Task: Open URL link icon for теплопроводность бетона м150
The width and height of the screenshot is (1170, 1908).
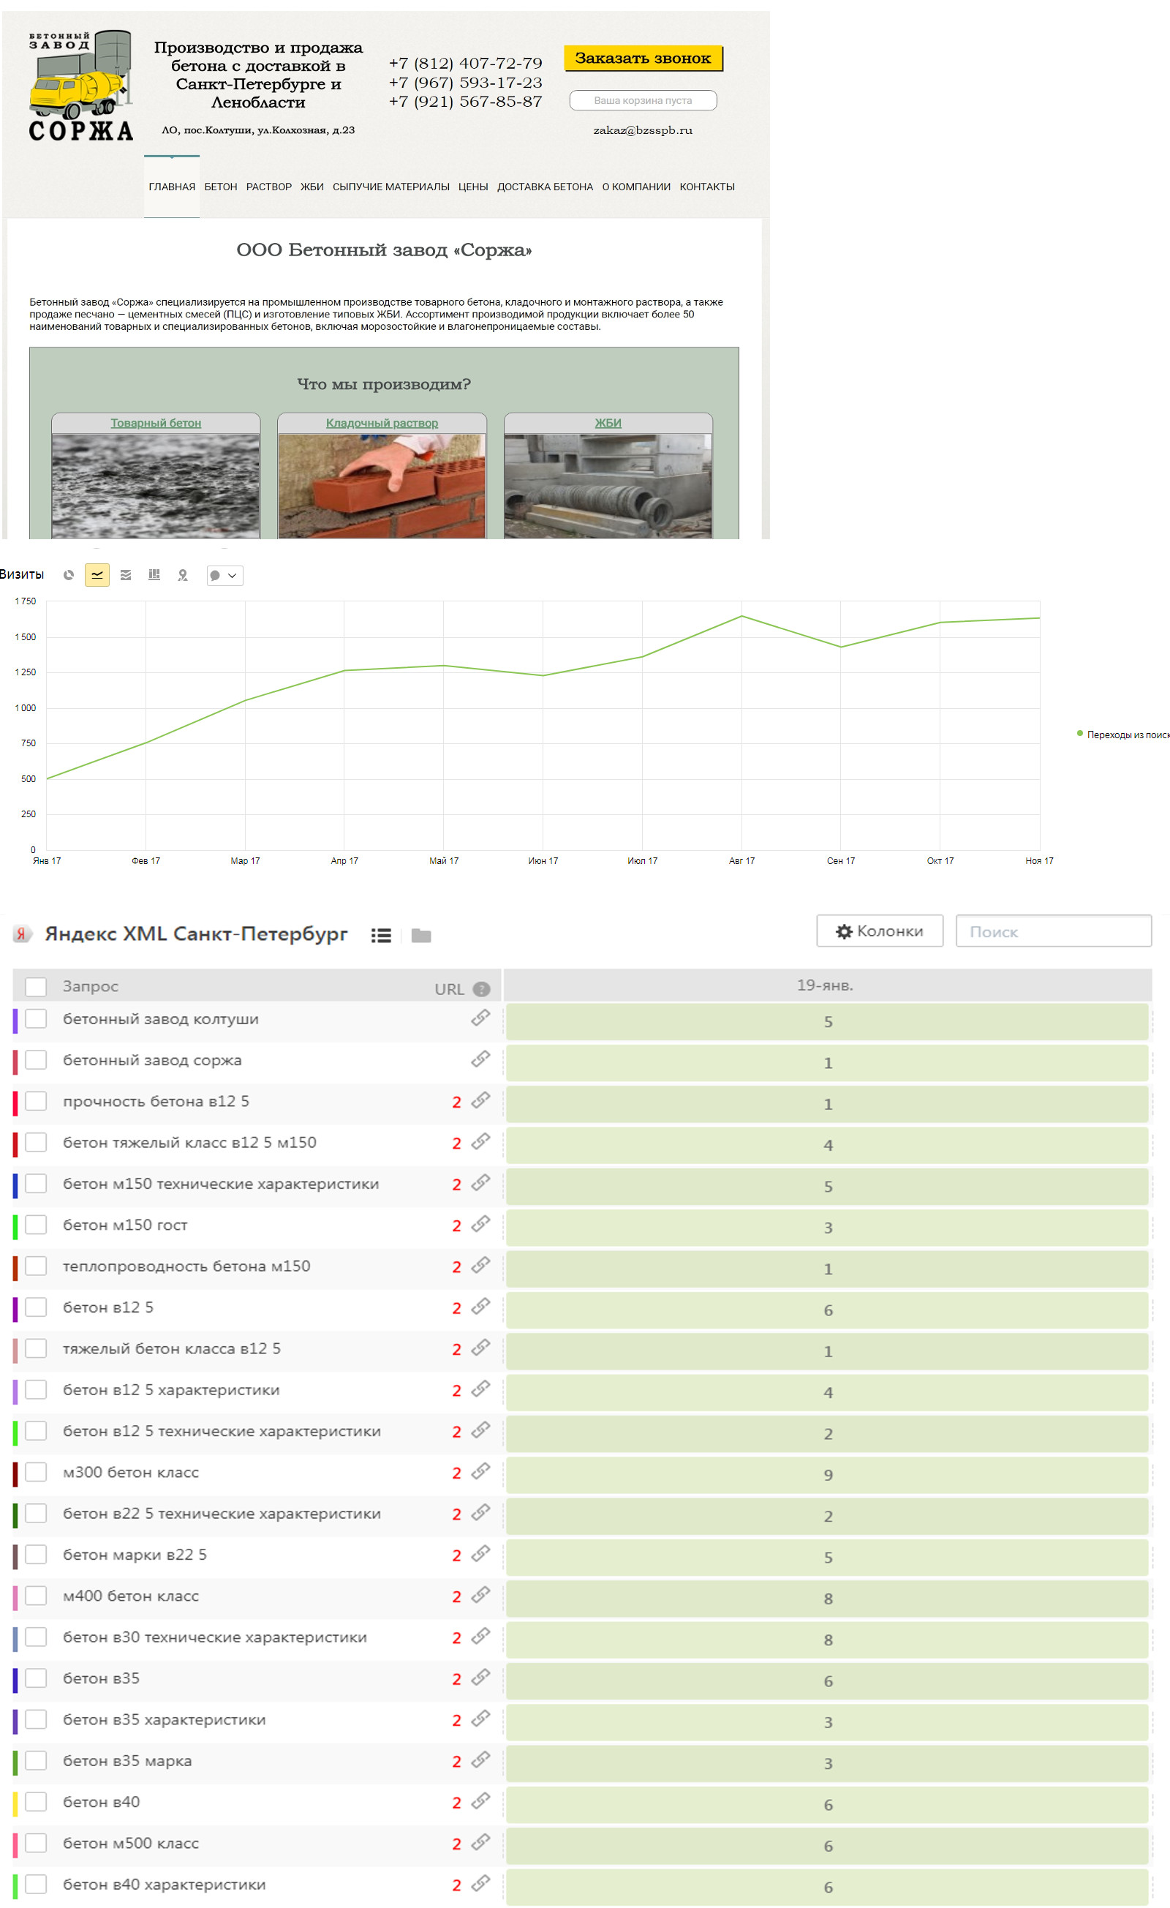Action: tap(480, 1265)
